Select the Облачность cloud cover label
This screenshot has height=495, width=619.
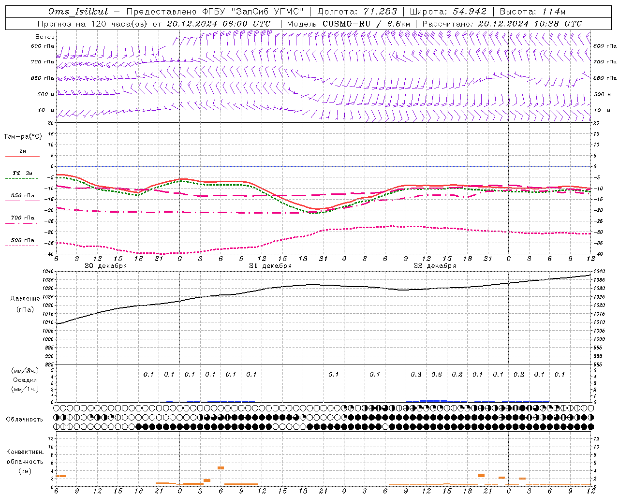click(25, 420)
